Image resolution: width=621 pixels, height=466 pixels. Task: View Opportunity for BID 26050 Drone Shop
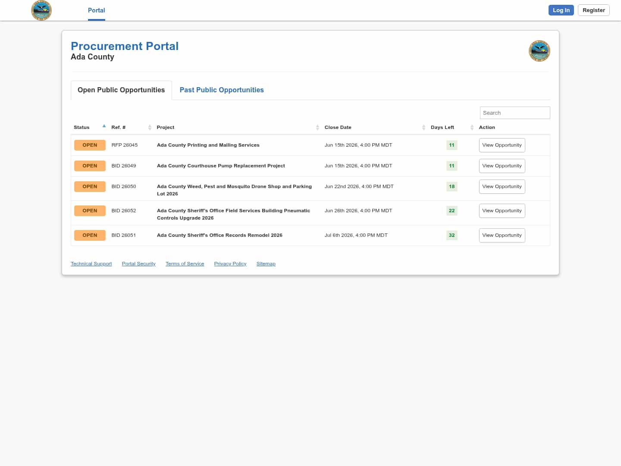point(502,186)
